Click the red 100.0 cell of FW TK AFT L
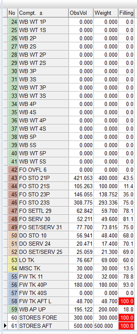The width and height of the screenshot is (137, 334). pyautogui.click(x=126, y=301)
